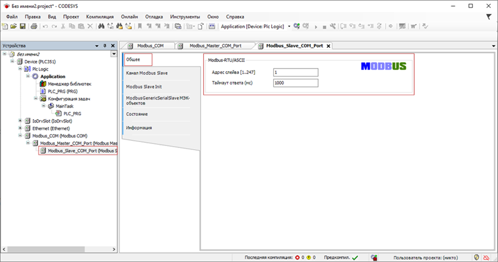Viewport: 498px width, 262px height.
Task: Open the Отладка menu
Action: click(154, 17)
